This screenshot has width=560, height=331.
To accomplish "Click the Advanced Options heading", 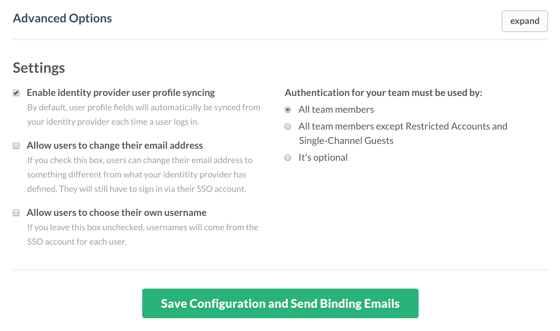I will [62, 18].
